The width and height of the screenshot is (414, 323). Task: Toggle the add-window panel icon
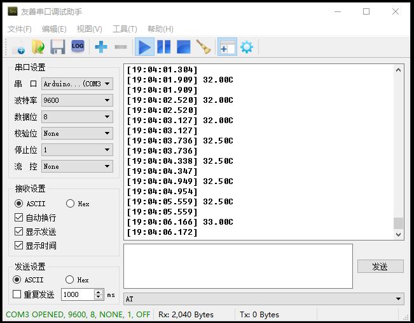pos(227,47)
